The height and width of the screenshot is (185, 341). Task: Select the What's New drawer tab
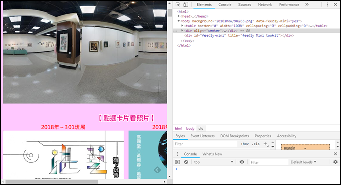(x=212, y=154)
